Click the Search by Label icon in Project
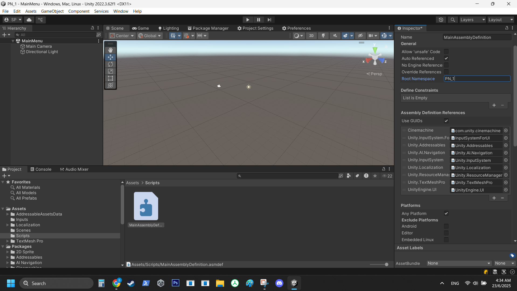The image size is (517, 291). (x=357, y=176)
